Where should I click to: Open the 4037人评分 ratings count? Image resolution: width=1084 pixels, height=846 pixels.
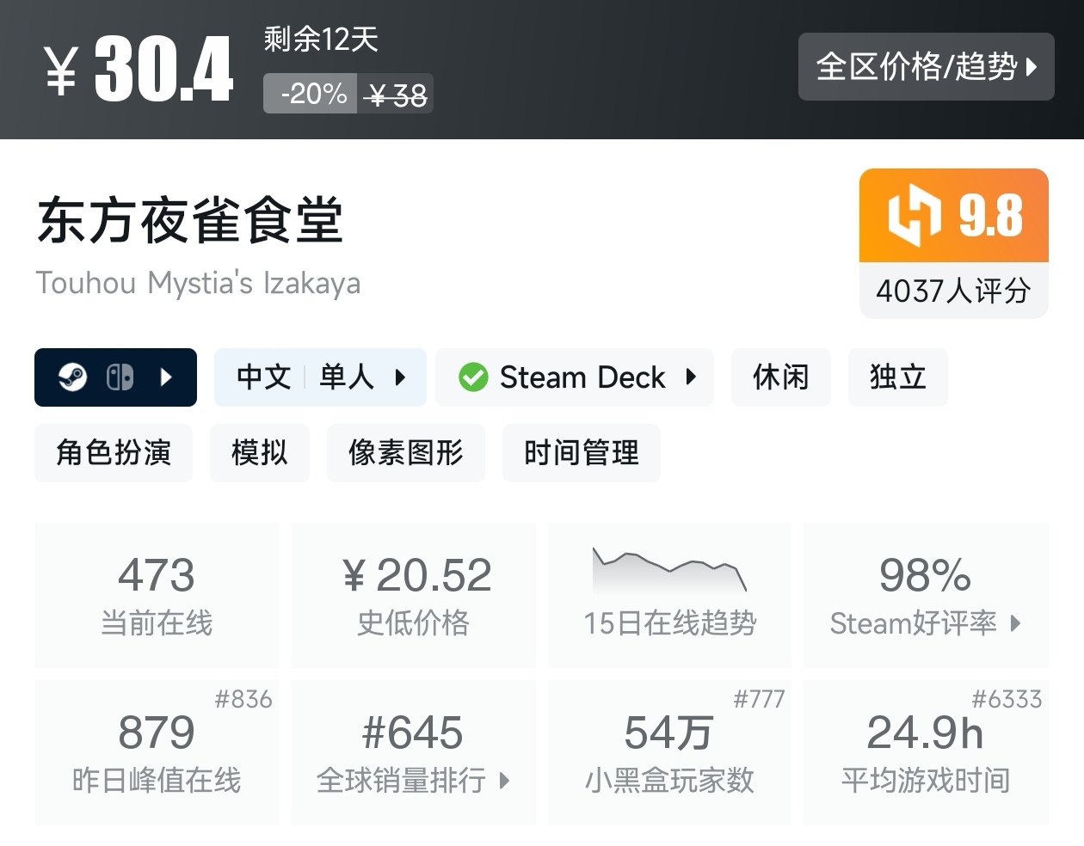click(953, 291)
